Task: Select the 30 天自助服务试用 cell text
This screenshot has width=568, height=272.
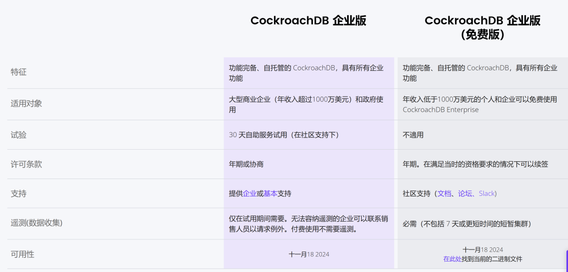Action: [x=284, y=135]
